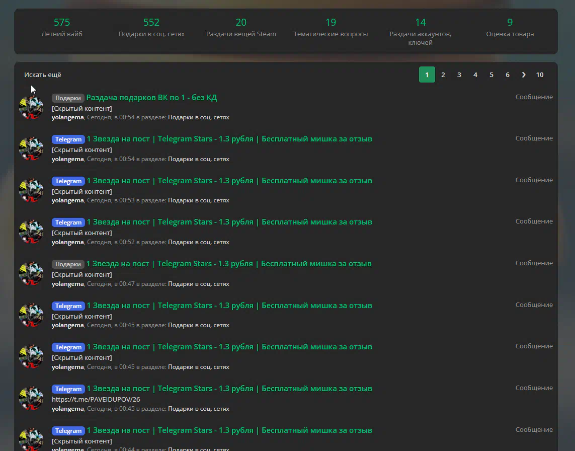Click the Telegram tag above the t.me/PAVEIDUPOV link
Image resolution: width=575 pixels, height=451 pixels.
tap(68, 389)
